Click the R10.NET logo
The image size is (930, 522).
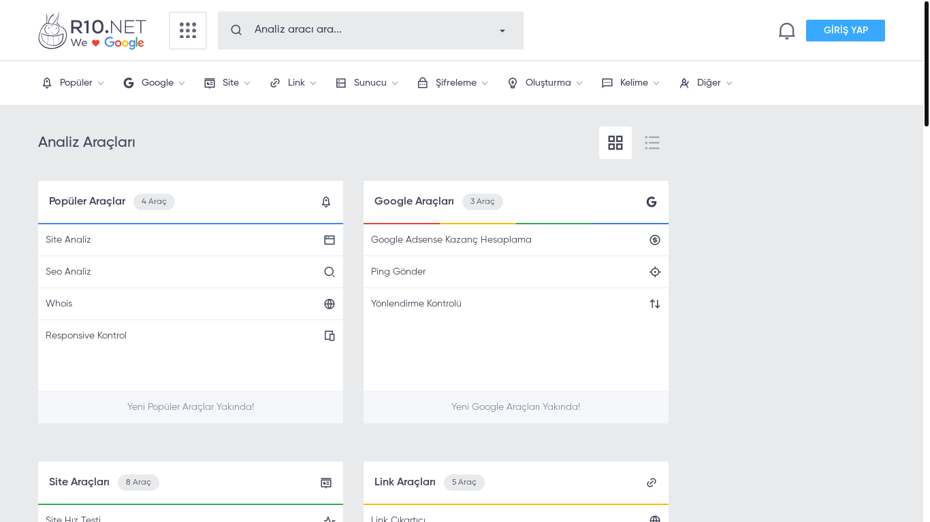click(x=92, y=31)
